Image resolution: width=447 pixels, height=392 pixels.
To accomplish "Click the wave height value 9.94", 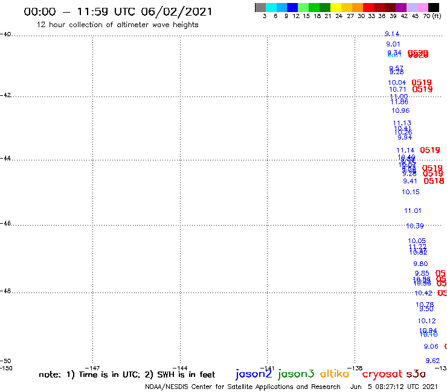I will (405, 138).
